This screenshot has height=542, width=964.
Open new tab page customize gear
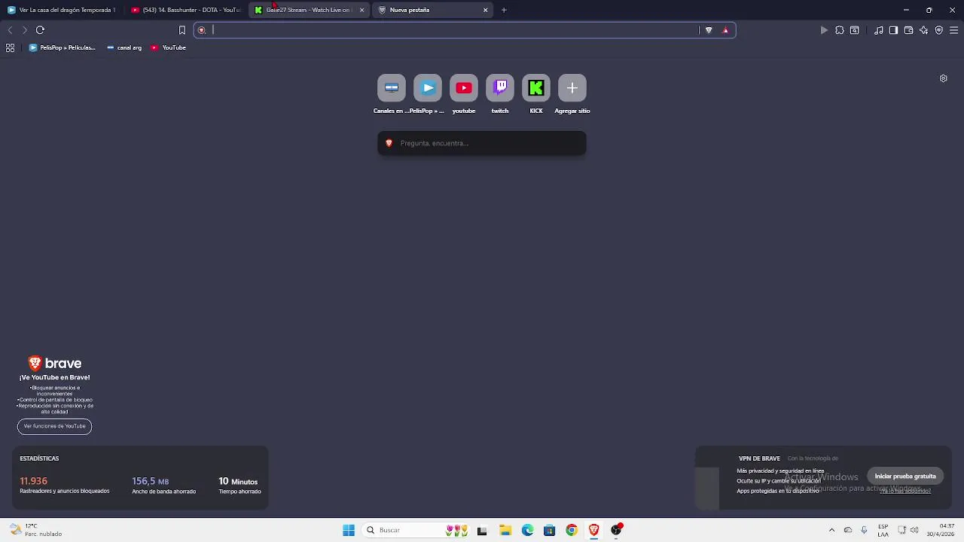[943, 78]
